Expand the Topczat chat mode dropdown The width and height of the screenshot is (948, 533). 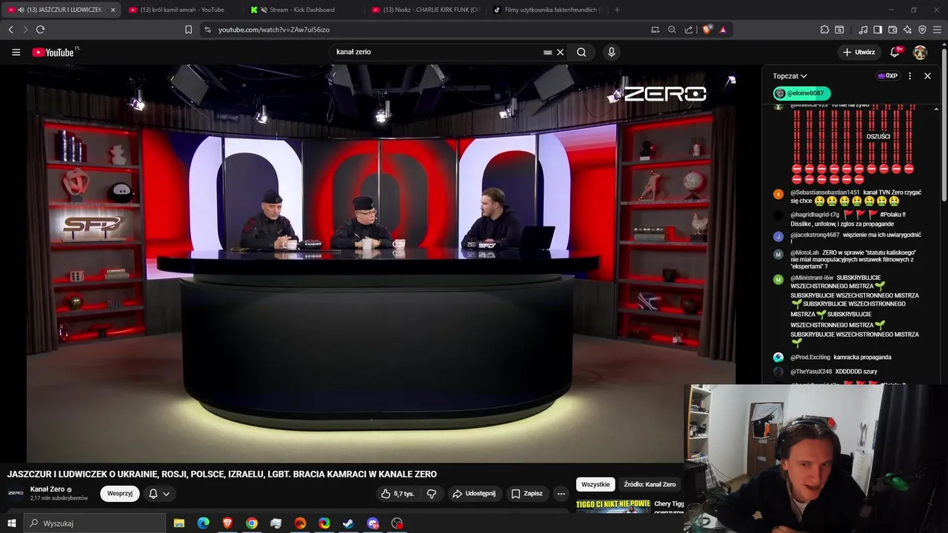790,76
